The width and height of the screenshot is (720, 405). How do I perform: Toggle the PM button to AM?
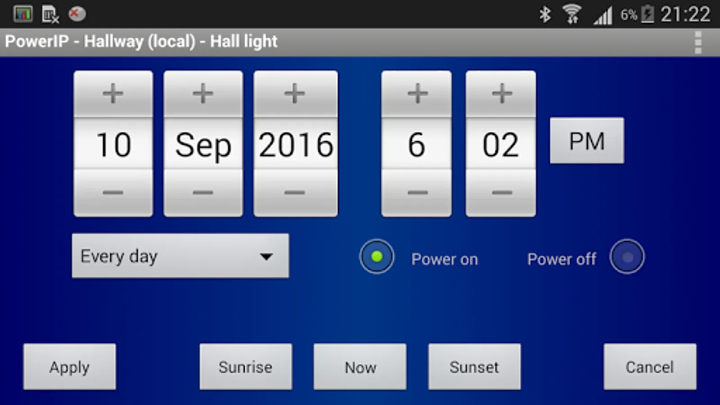(x=587, y=141)
